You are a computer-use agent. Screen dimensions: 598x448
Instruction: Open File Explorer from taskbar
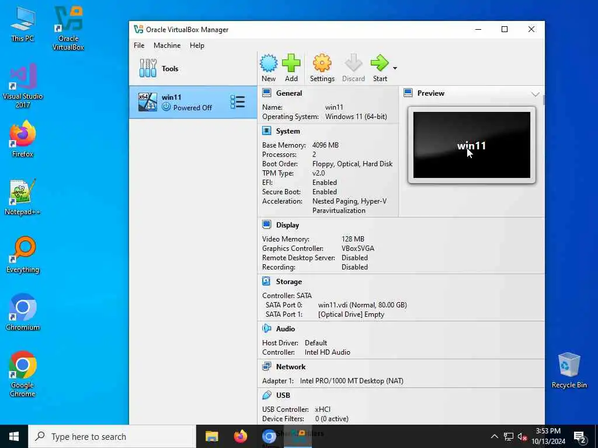[211, 436]
